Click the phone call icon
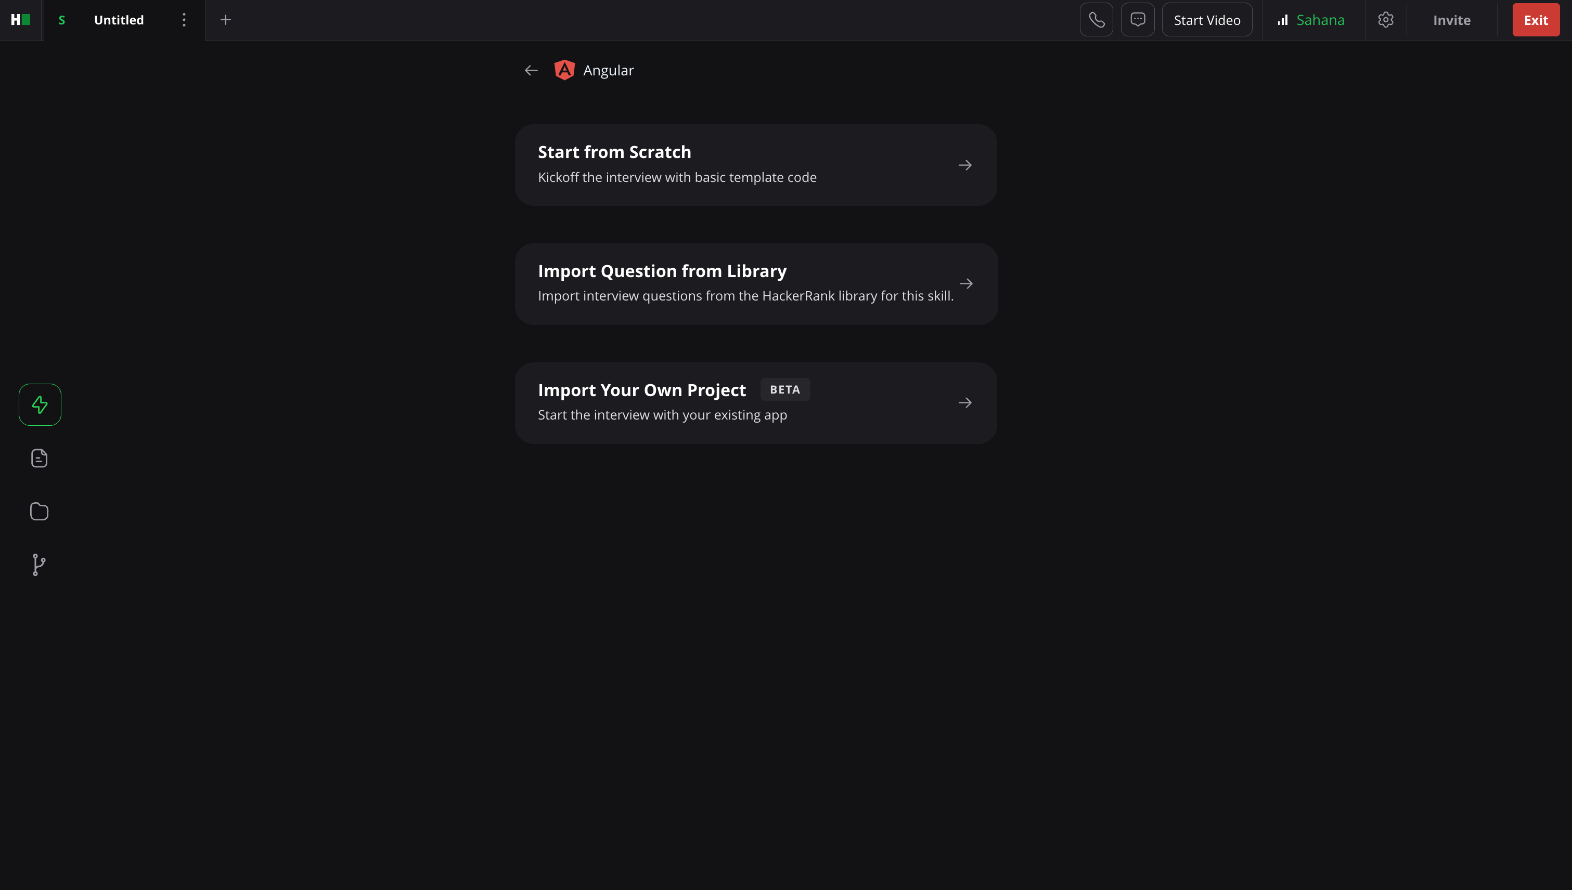1572x890 pixels. [1096, 20]
